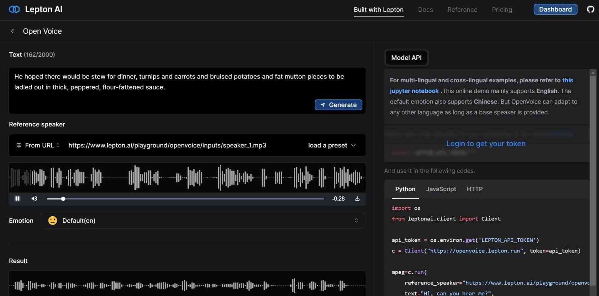599x296 pixels.
Task: Click Login to get your token
Action: point(486,144)
